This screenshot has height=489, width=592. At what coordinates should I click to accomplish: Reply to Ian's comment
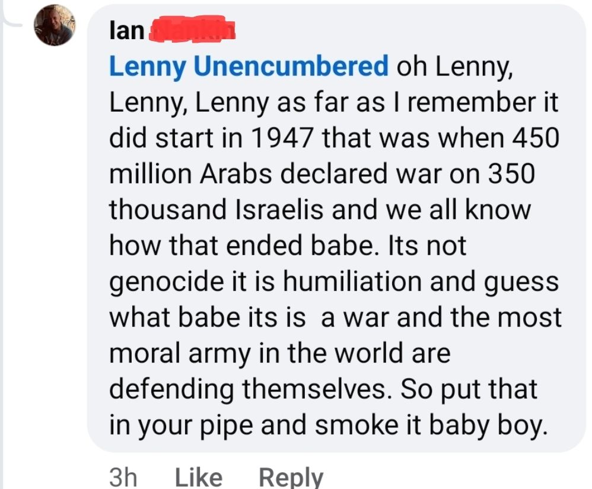(x=291, y=477)
